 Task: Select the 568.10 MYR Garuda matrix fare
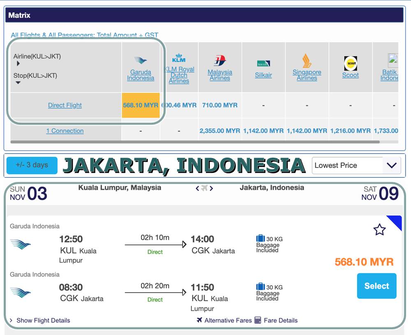(141, 105)
